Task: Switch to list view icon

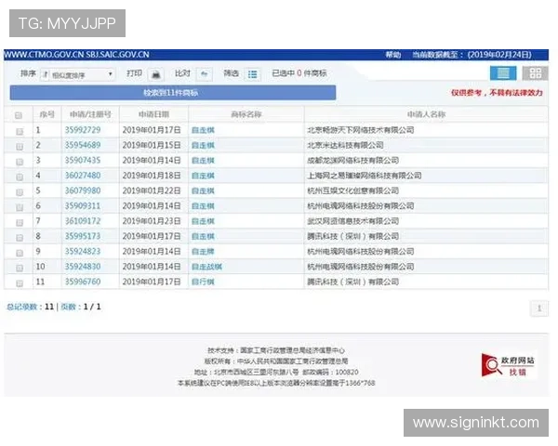Action: [503, 73]
